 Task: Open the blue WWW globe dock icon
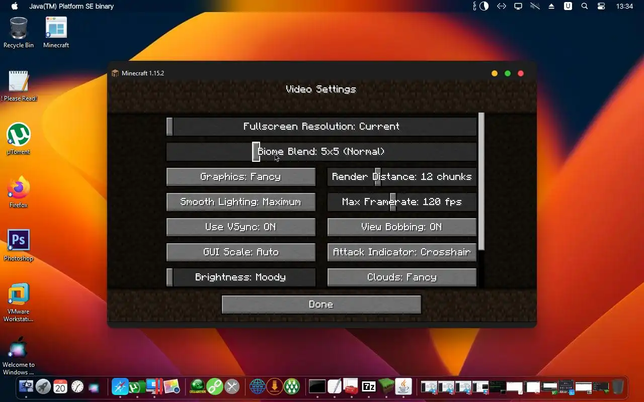coord(258,386)
